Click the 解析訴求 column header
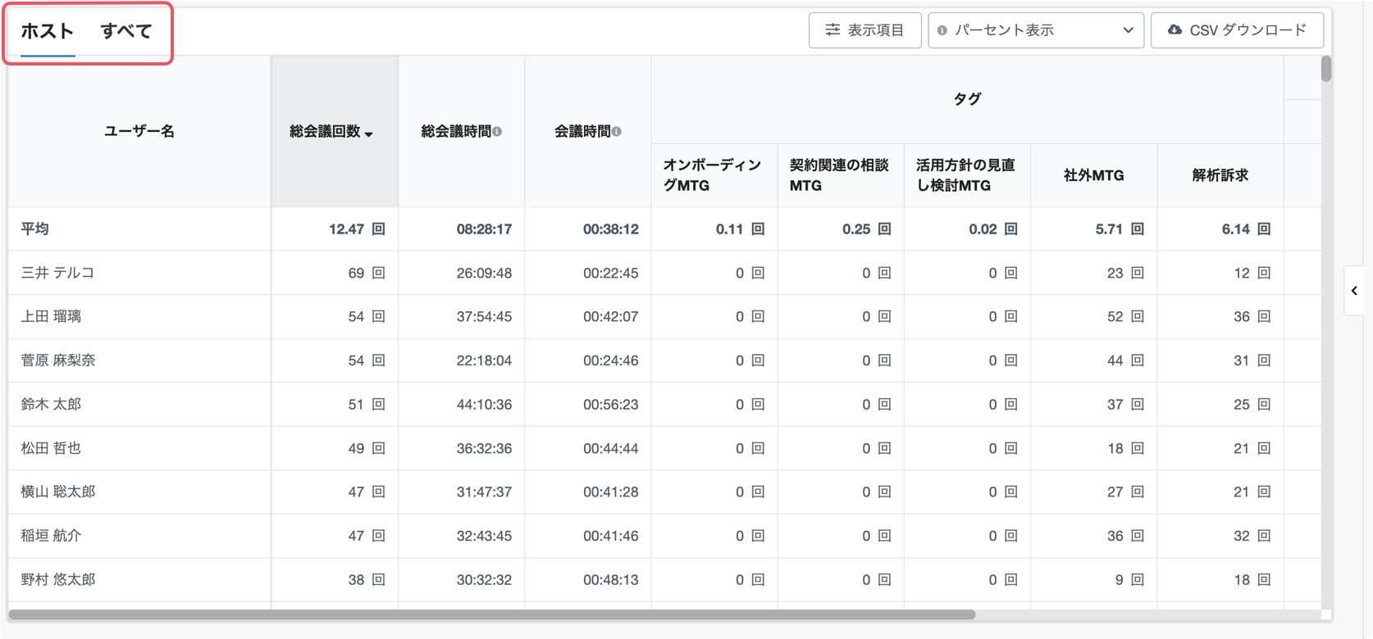This screenshot has width=1373, height=639. [x=1220, y=175]
